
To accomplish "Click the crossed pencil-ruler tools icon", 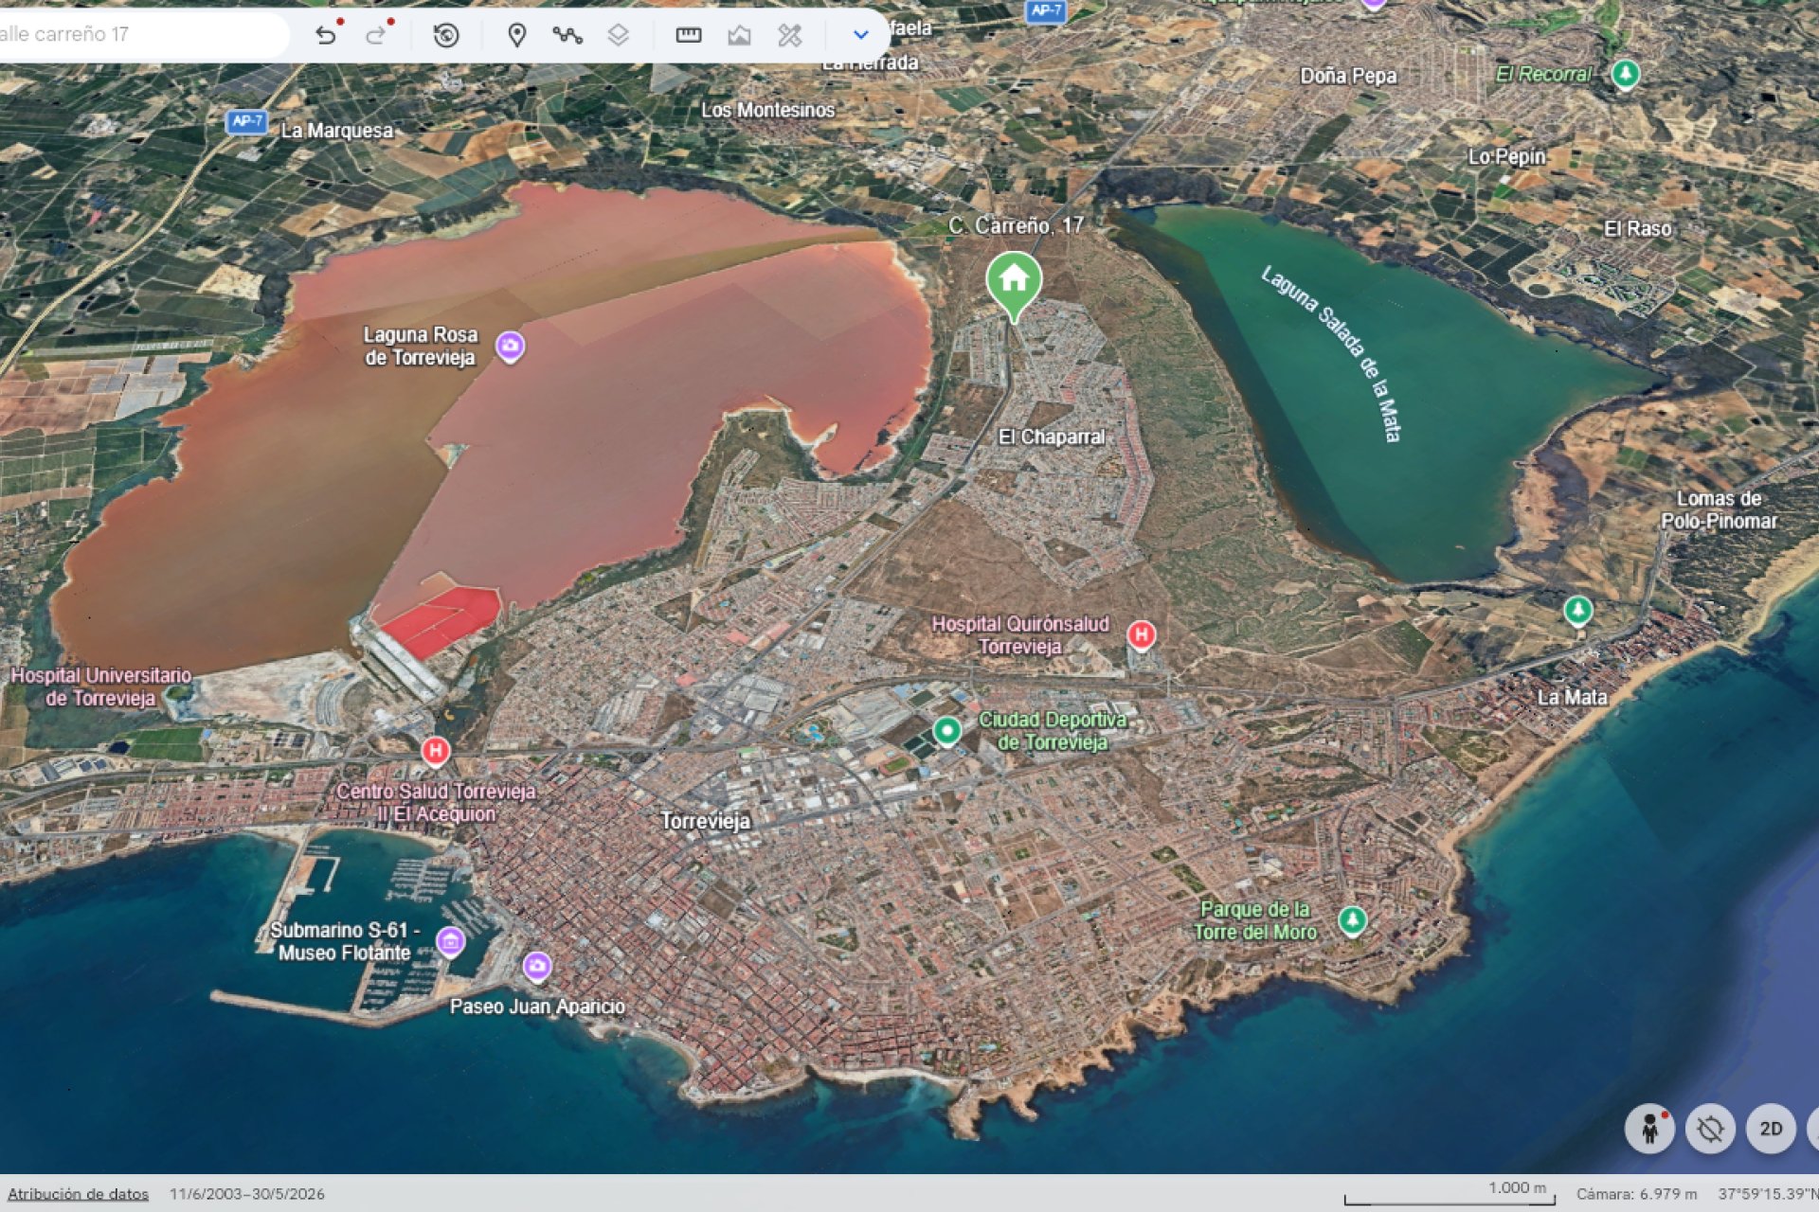I will [789, 35].
